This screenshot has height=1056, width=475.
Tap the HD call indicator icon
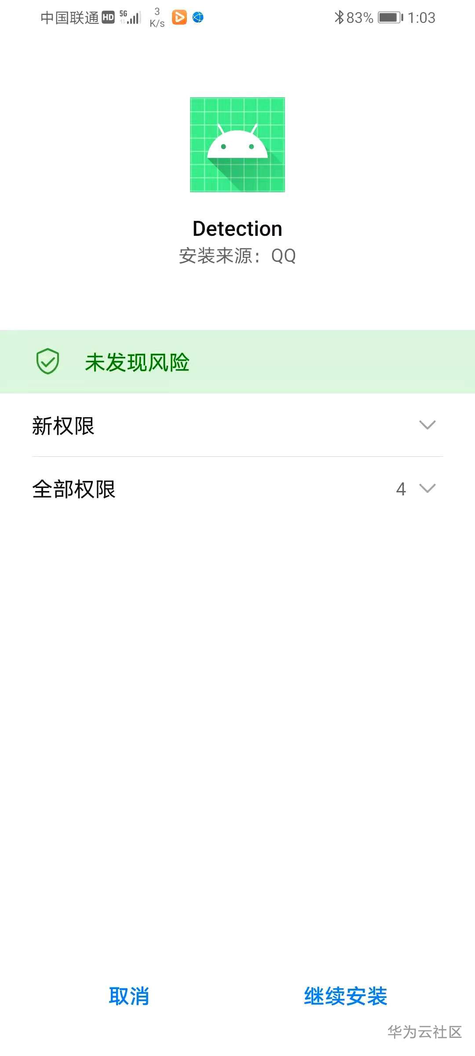(x=108, y=18)
